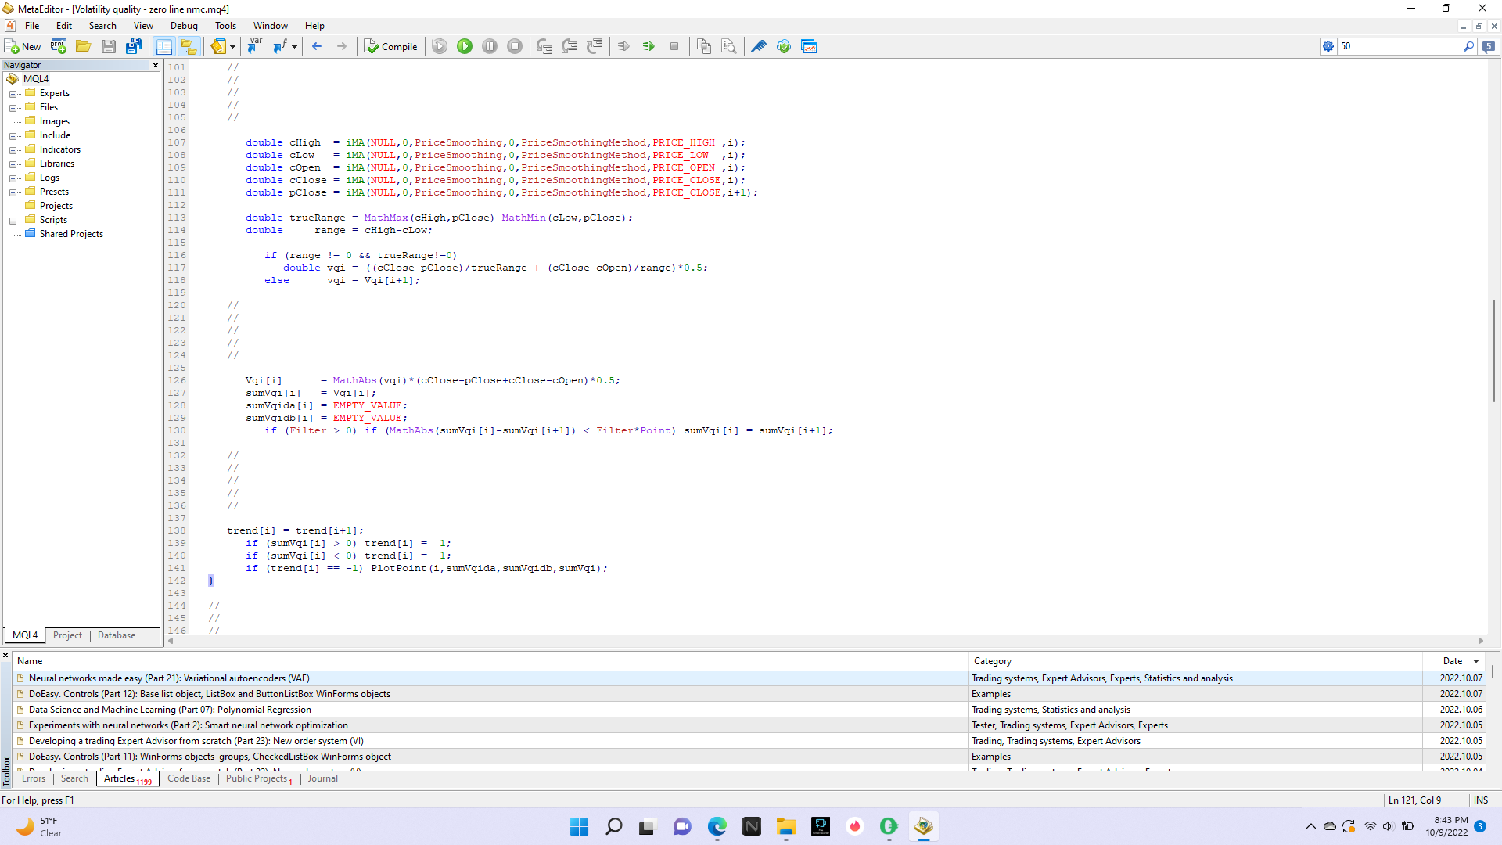
Task: Click the Navigate Back arrow icon
Action: point(317,46)
